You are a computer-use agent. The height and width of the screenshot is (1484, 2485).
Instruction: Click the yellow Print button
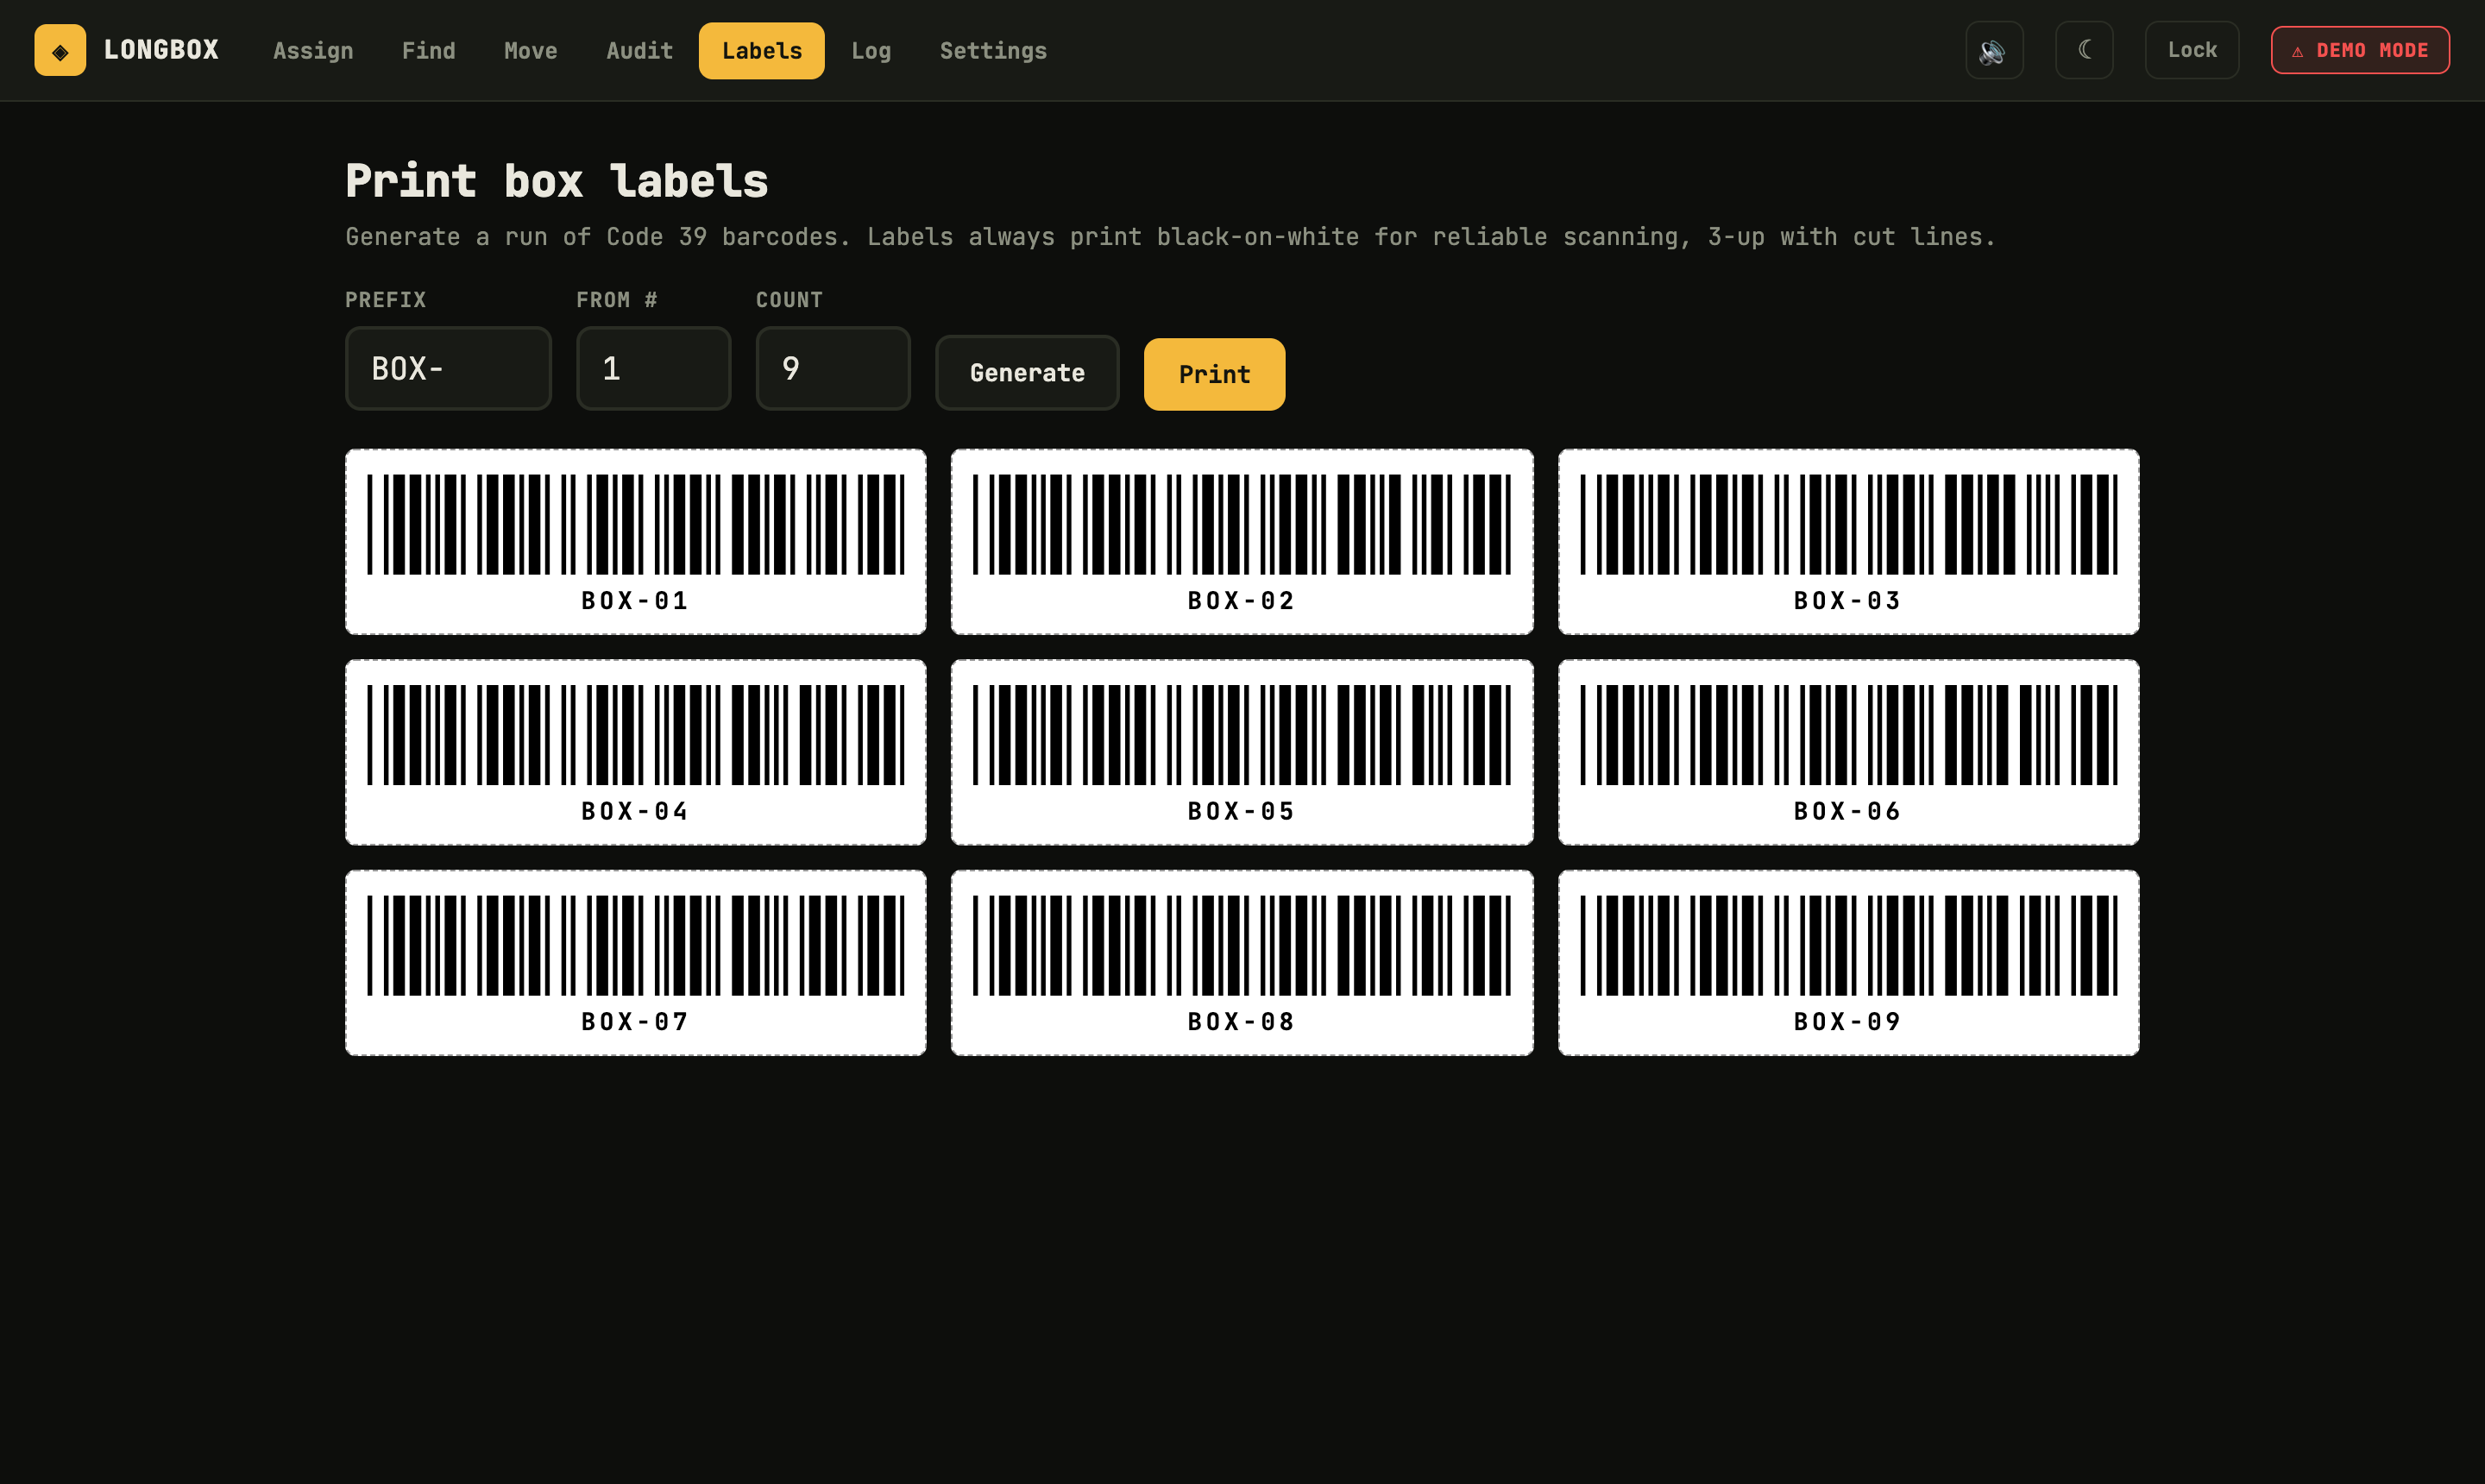tap(1214, 374)
